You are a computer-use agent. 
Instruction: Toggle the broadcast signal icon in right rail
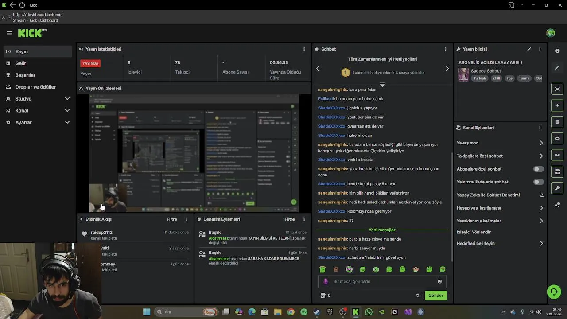pos(557,155)
